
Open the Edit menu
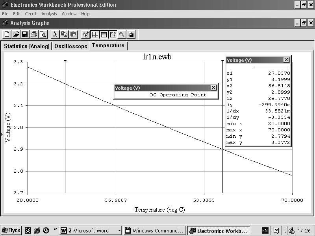[17, 14]
